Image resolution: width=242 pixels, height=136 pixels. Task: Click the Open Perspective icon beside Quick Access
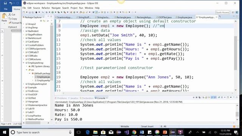click(233, 12)
